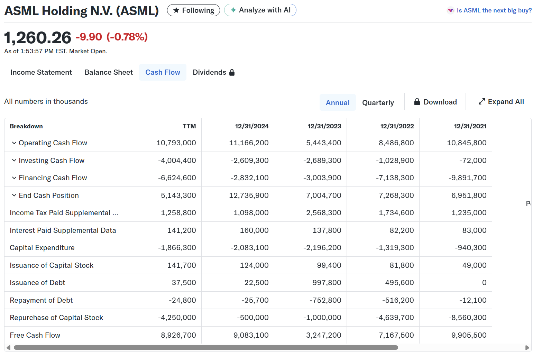Expand the Financing Cash Flow row
542x356 pixels.
pyautogui.click(x=14, y=178)
